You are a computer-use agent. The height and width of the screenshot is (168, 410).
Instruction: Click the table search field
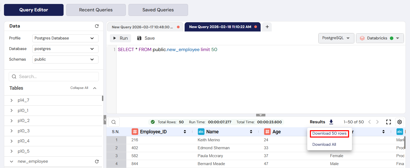(54, 77)
